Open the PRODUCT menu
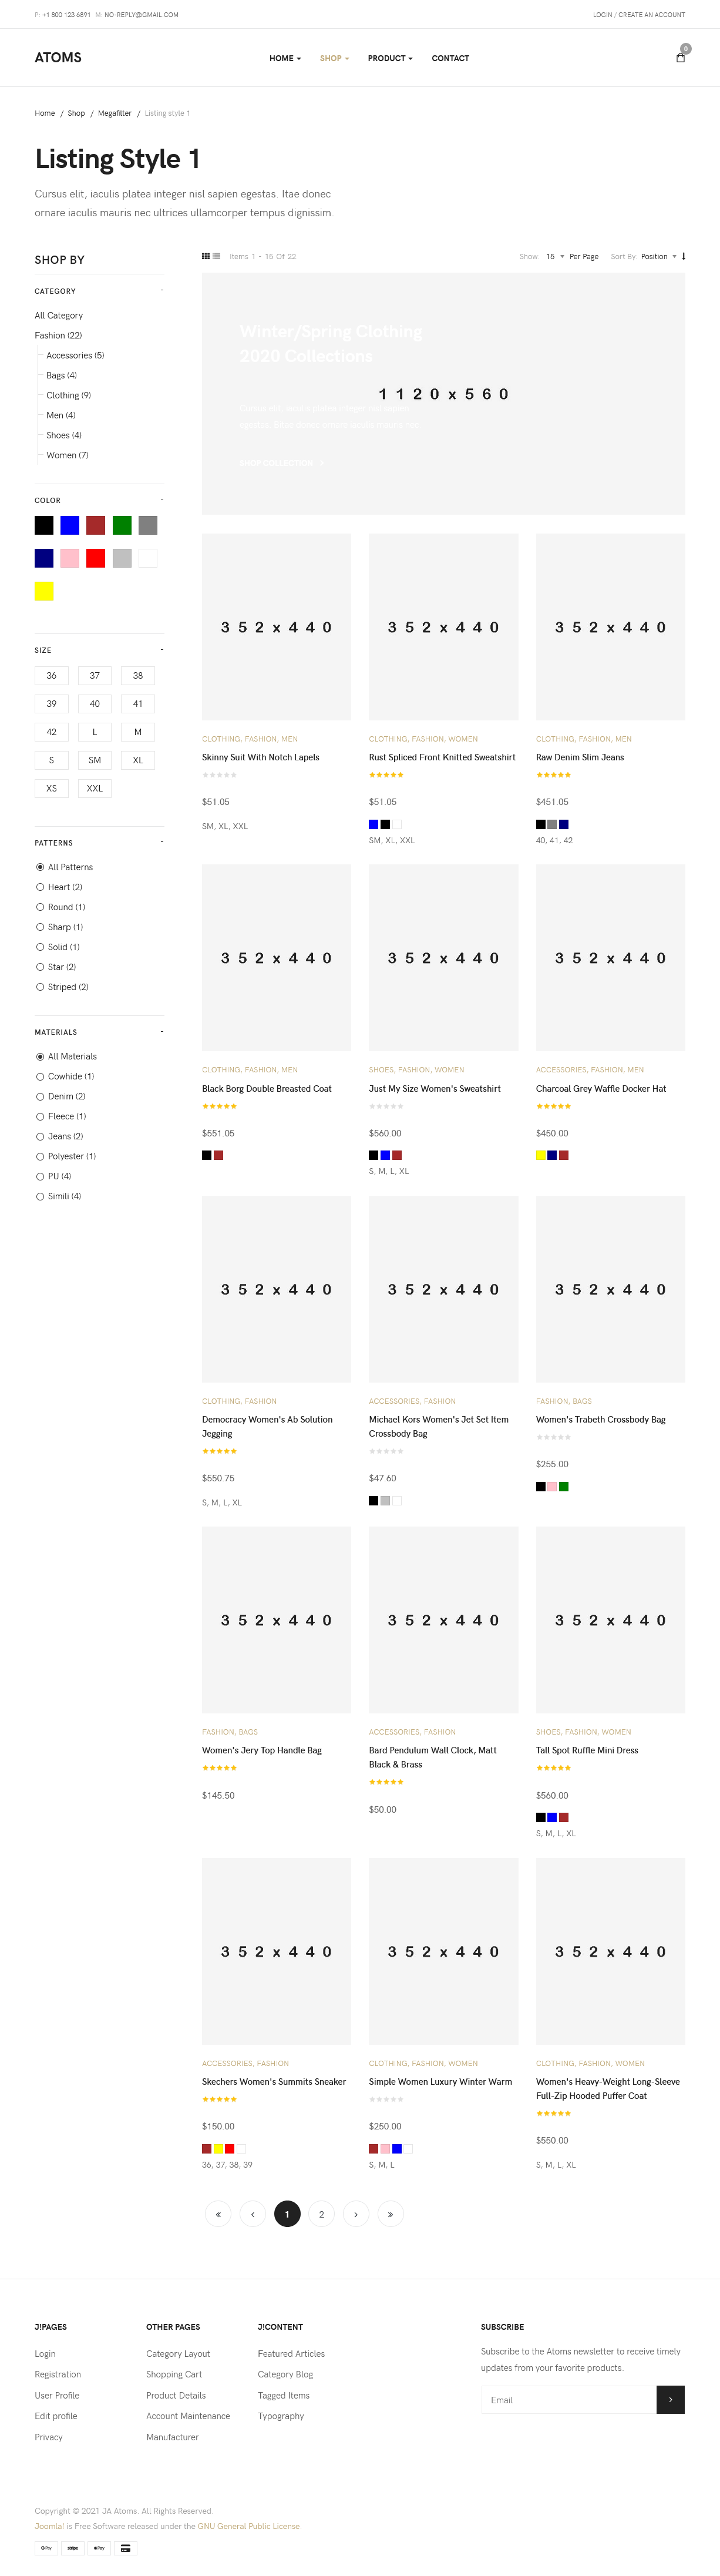720x2576 pixels. (x=388, y=58)
